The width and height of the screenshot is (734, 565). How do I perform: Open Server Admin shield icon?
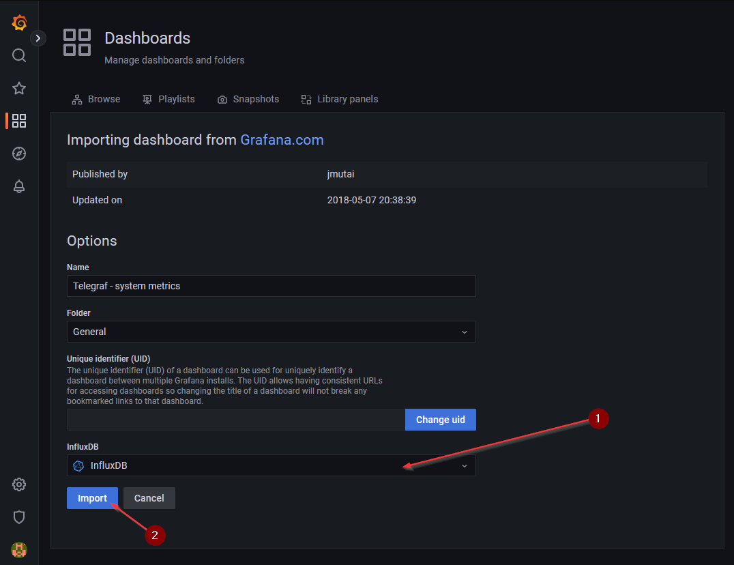19,517
